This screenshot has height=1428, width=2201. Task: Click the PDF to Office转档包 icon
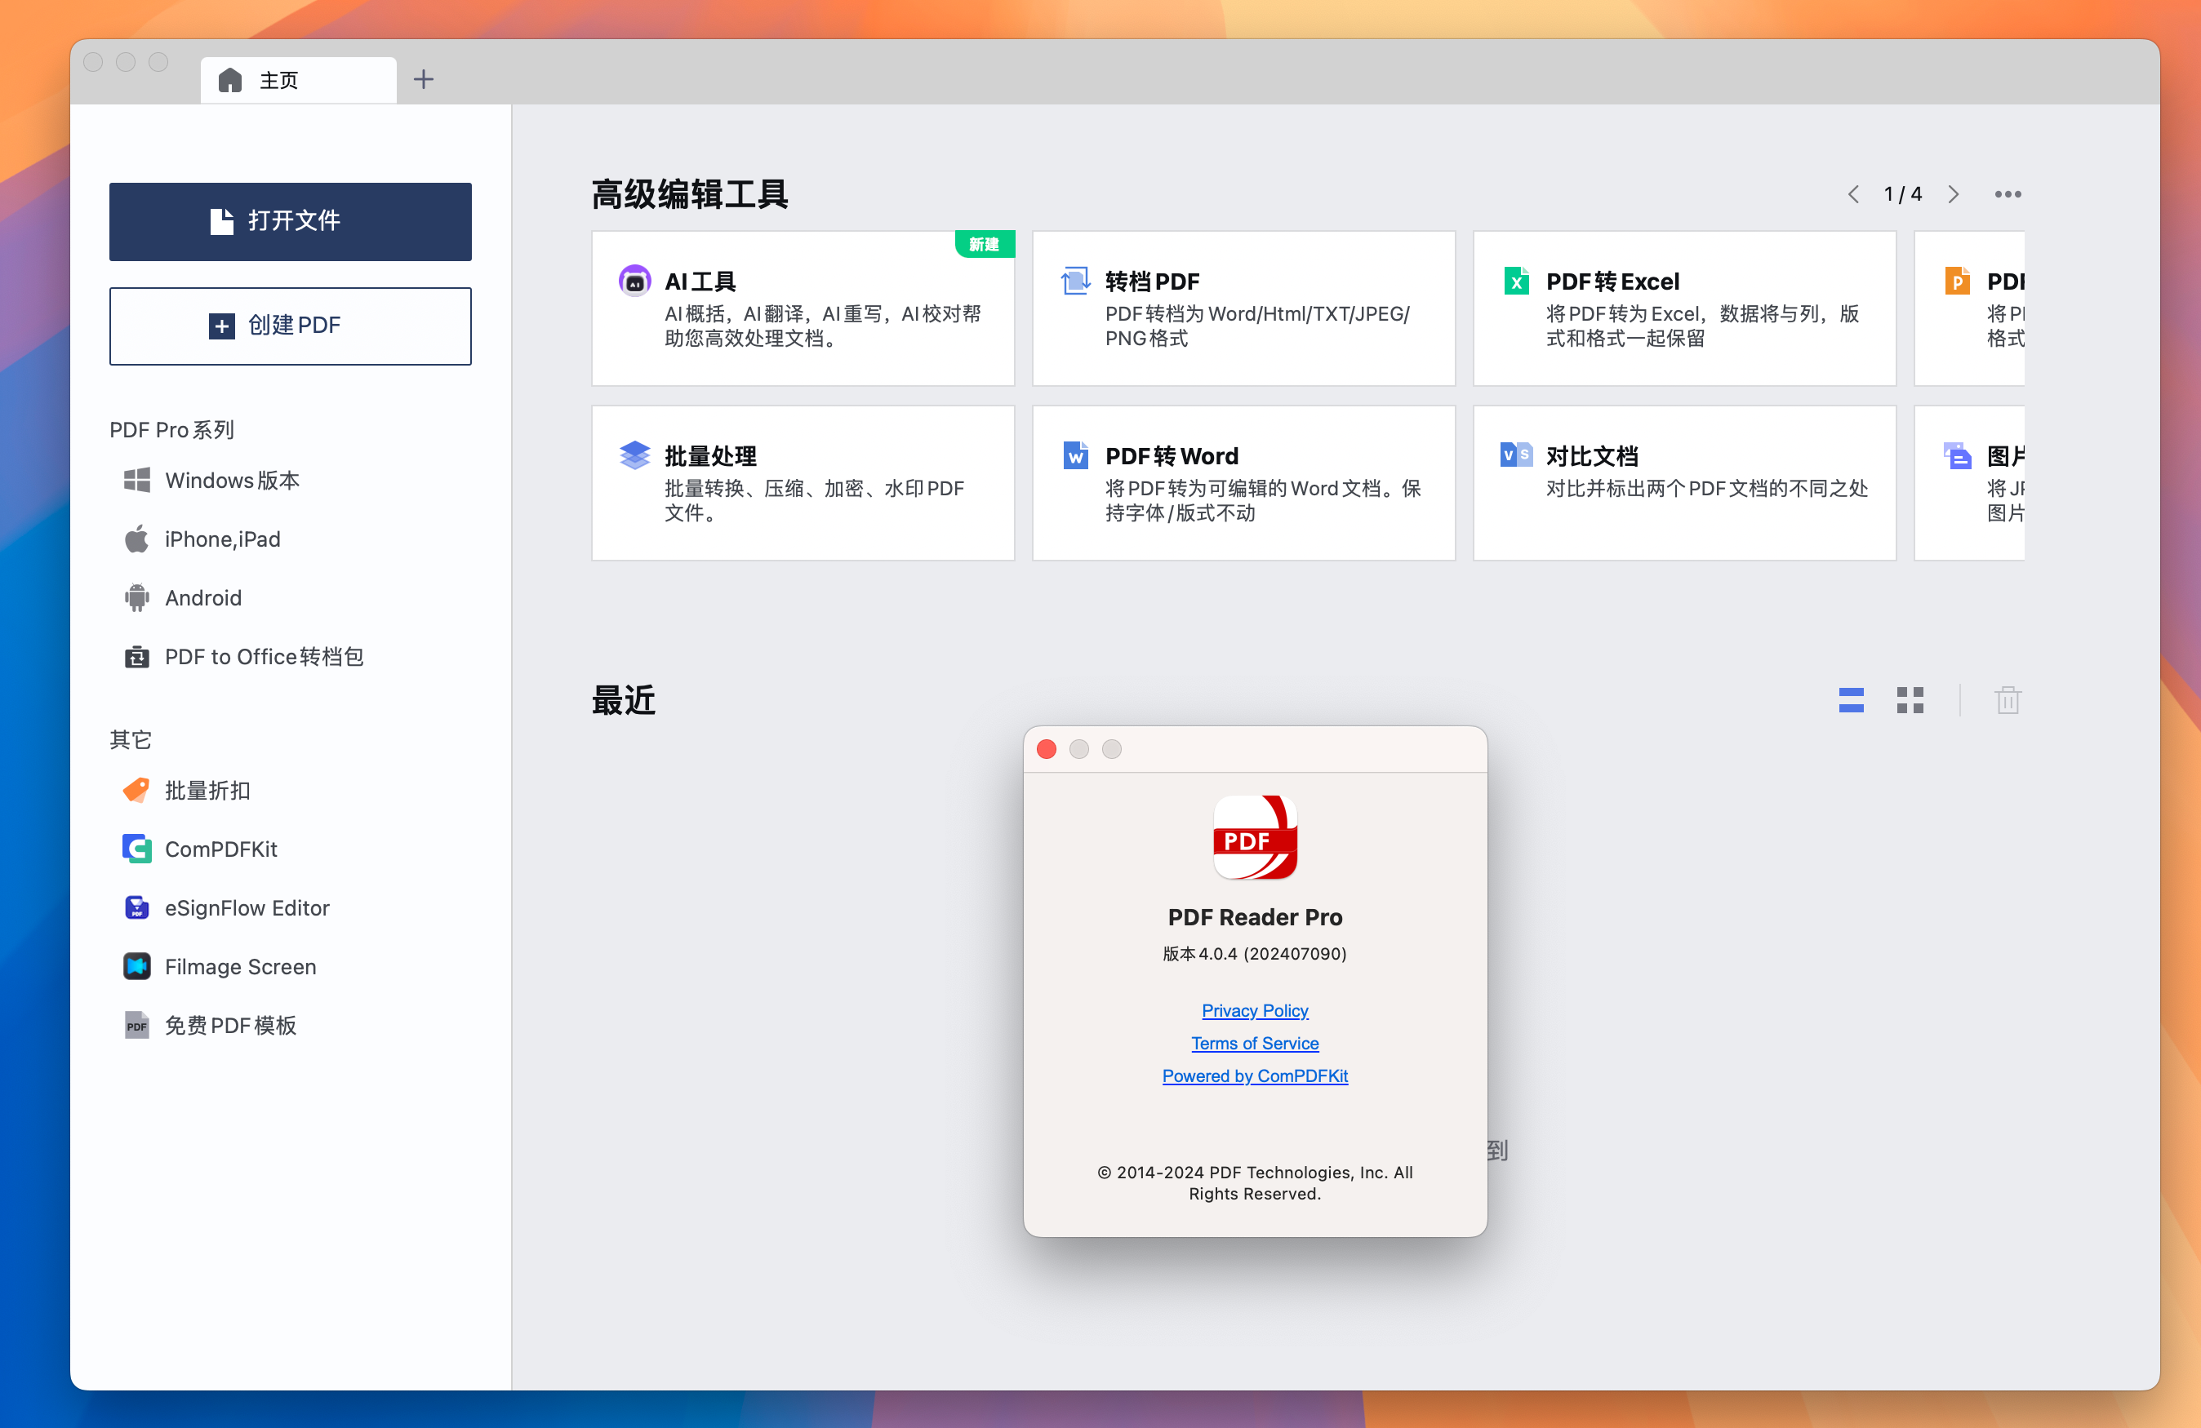click(137, 656)
